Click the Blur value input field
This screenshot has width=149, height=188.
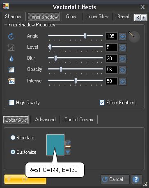tap(112, 59)
